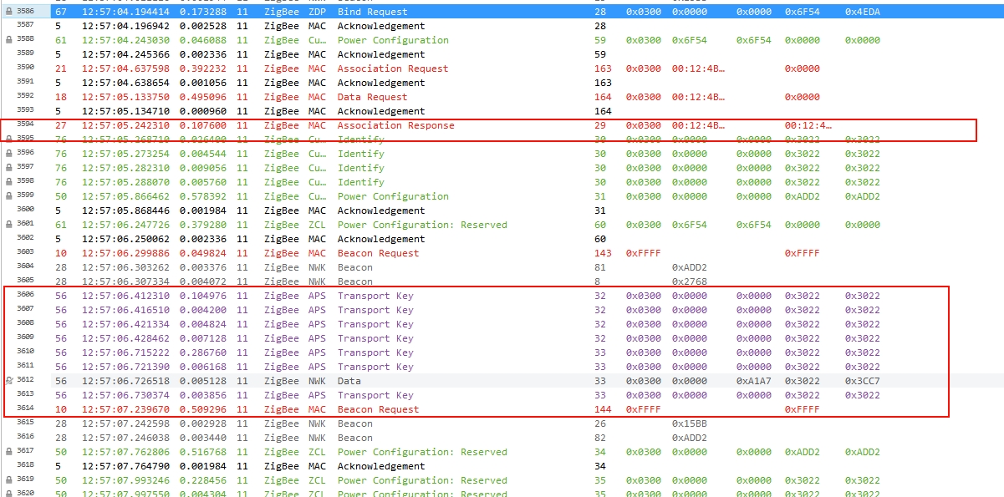
Task: Select the NWK Data packet 3612
Action: pyautogui.click(x=502, y=381)
